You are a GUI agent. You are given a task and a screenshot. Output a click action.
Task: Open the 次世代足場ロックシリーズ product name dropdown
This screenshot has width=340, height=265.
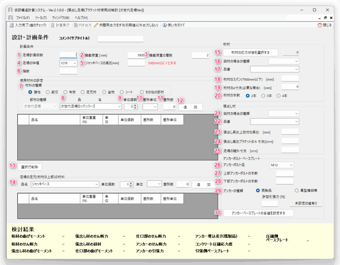coord(91,106)
